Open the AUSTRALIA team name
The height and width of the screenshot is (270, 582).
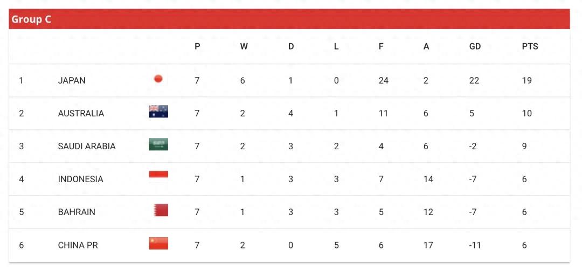pyautogui.click(x=81, y=113)
